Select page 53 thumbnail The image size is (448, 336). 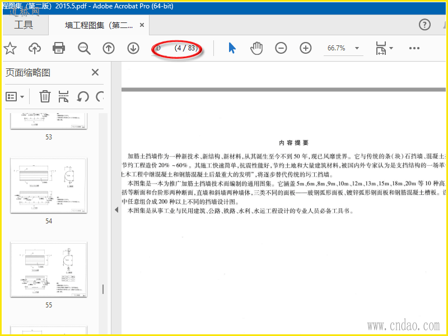pyautogui.click(x=49, y=121)
